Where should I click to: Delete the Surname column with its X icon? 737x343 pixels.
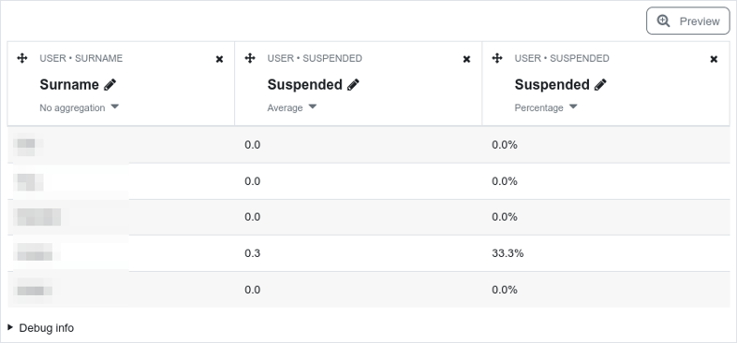[219, 59]
